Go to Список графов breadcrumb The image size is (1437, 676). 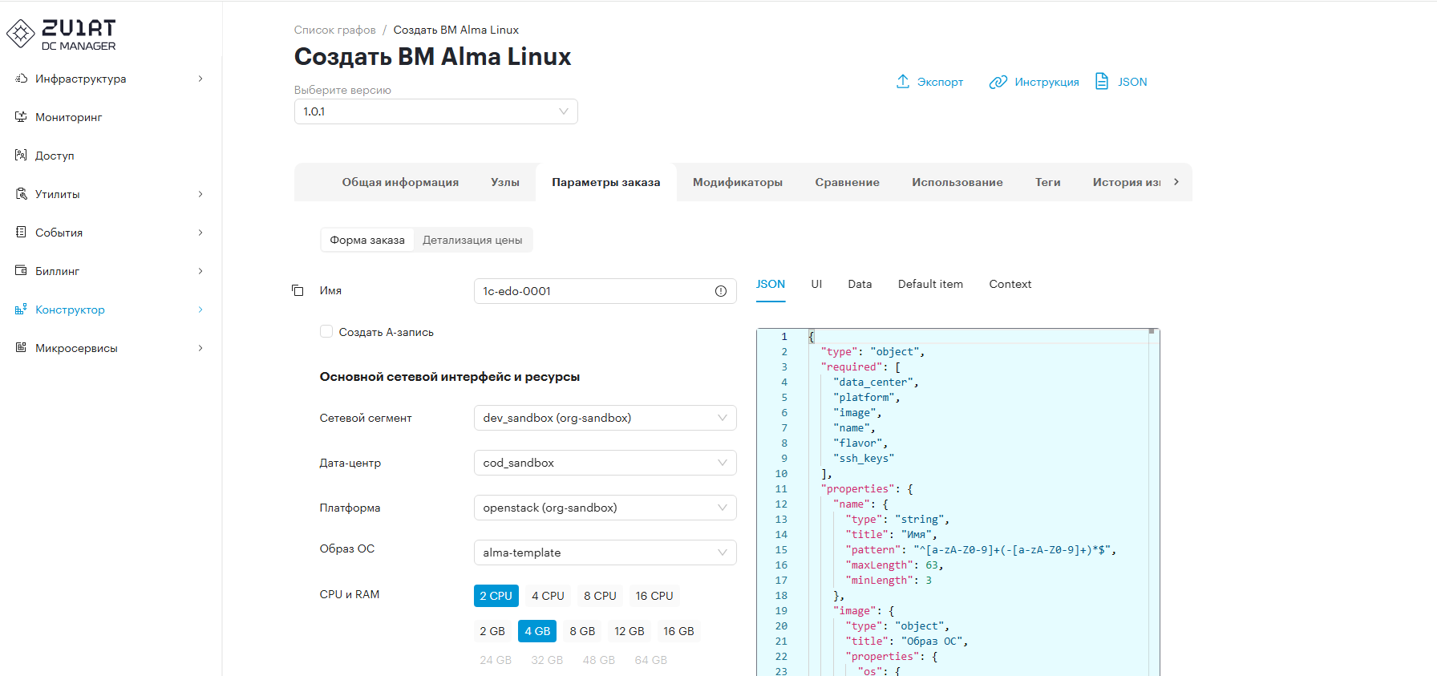tap(334, 30)
